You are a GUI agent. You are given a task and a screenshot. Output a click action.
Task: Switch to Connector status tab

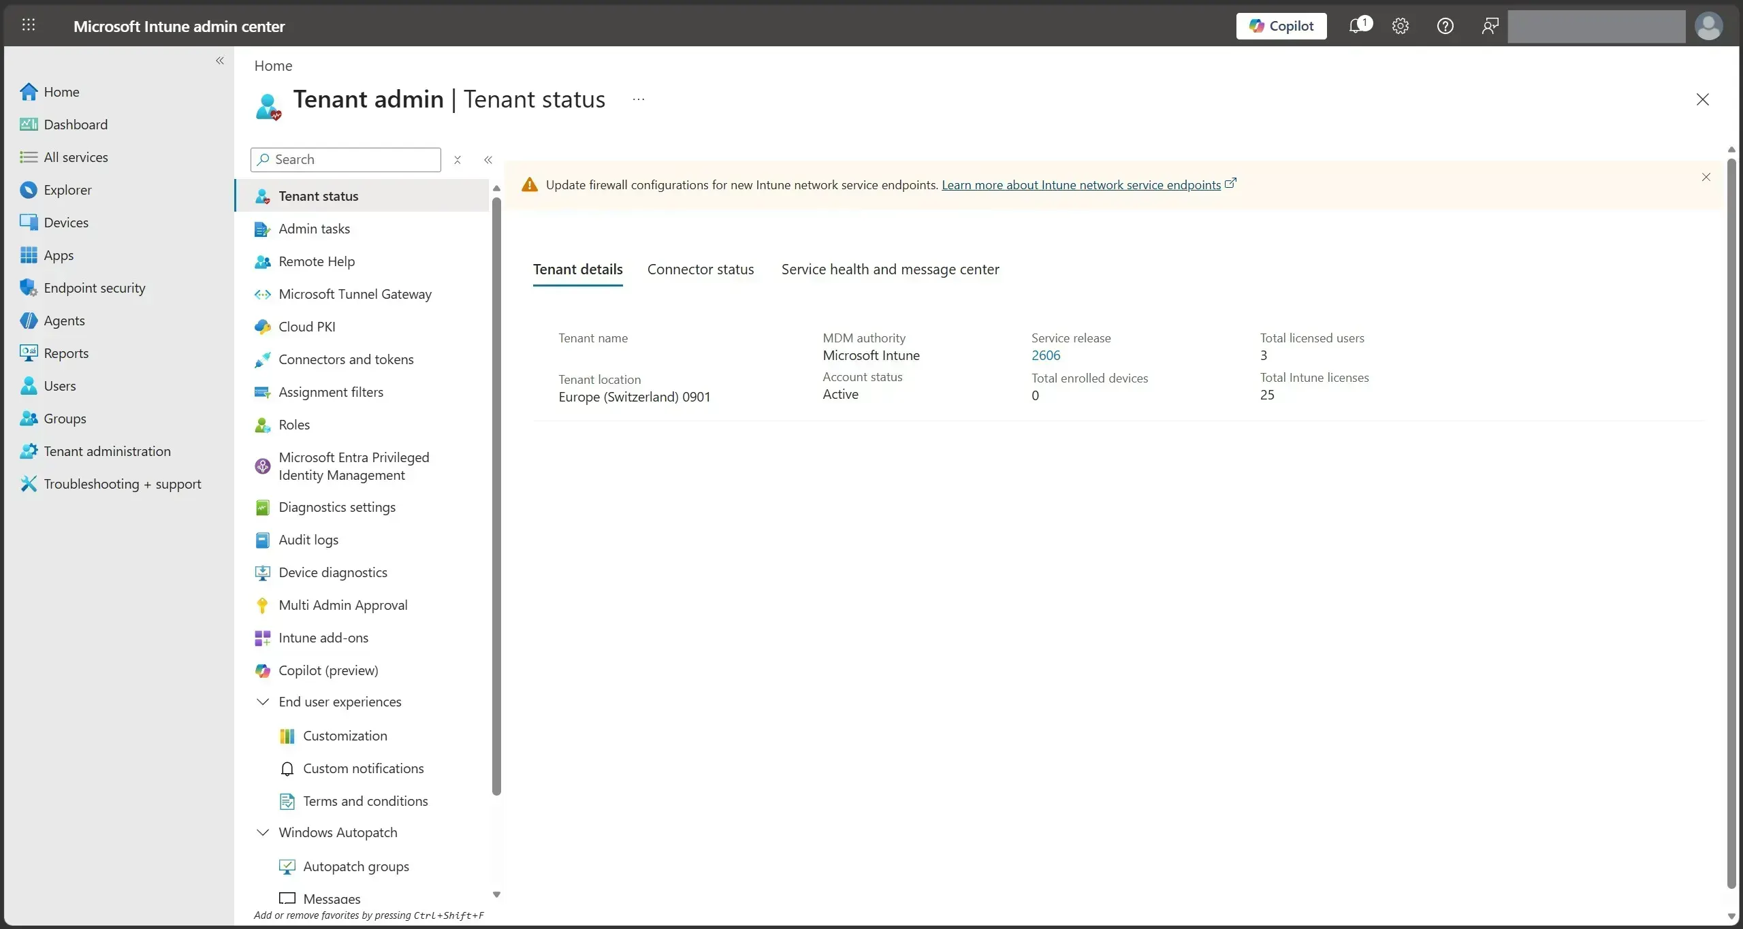tap(701, 270)
